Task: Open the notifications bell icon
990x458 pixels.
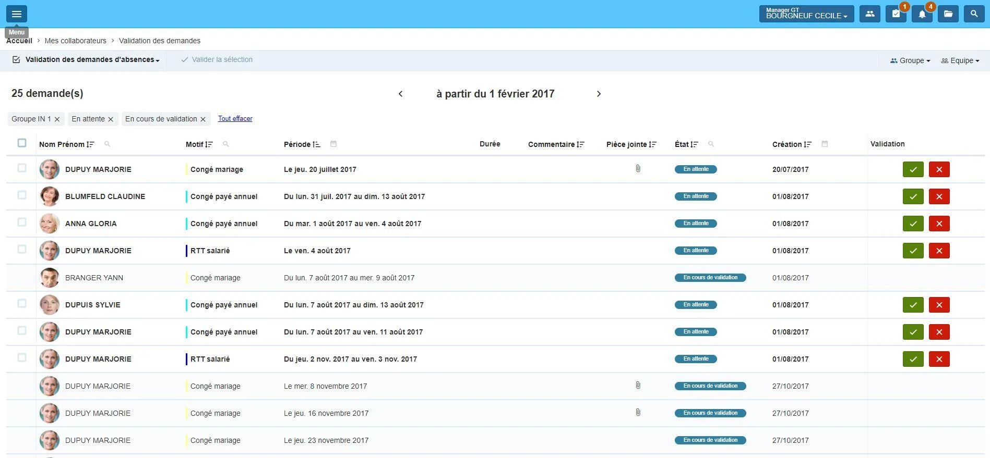Action: tap(922, 14)
